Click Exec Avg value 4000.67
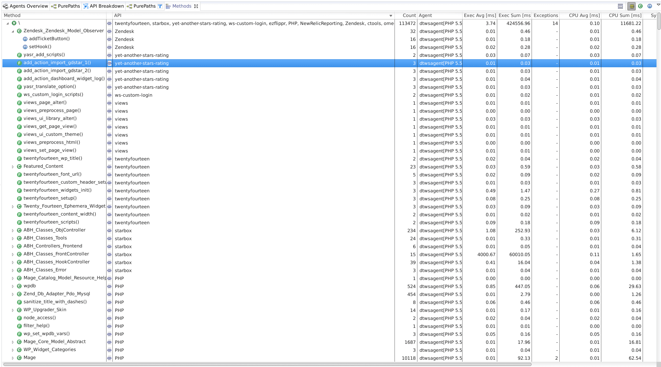 [486, 254]
